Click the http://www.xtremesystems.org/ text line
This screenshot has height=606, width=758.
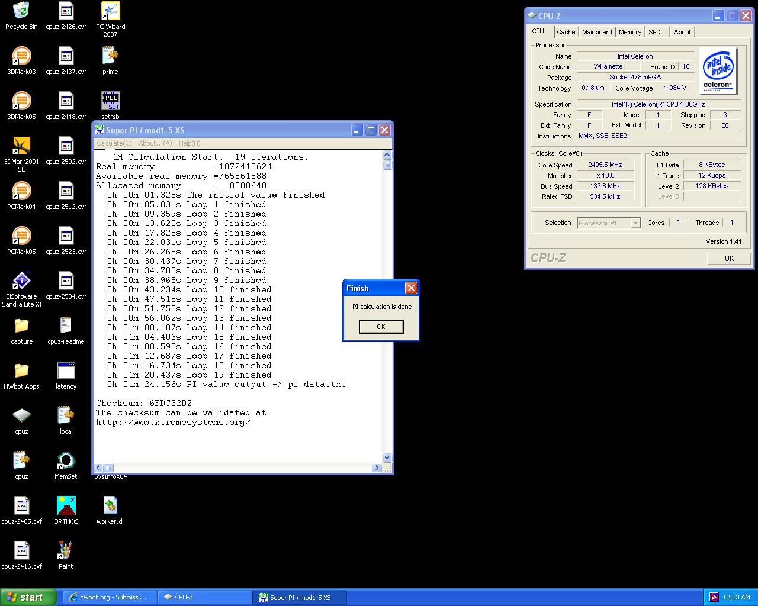(174, 422)
